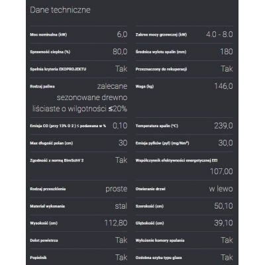Select the EKOPROJEKTU criteria Tak value
Screen dimensions: 265x265
pyautogui.click(x=121, y=69)
